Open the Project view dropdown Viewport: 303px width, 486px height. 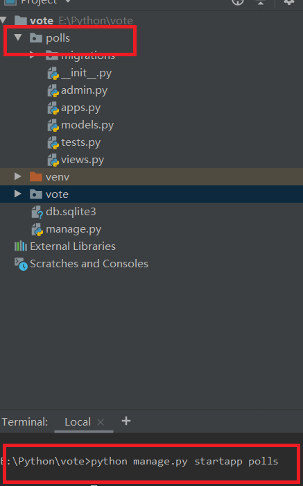[x=68, y=2]
